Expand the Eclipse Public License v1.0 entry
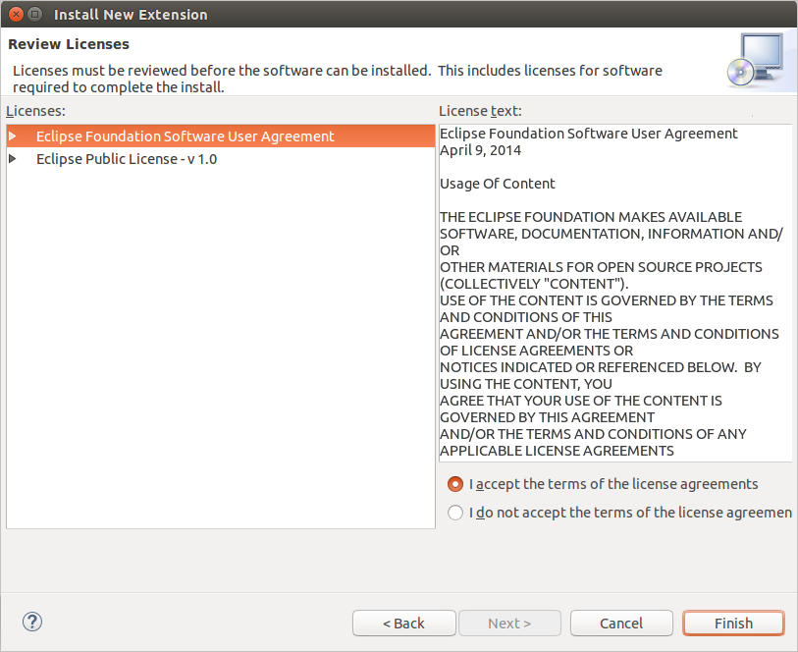 (x=13, y=159)
